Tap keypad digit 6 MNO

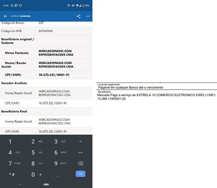pos(60,152)
